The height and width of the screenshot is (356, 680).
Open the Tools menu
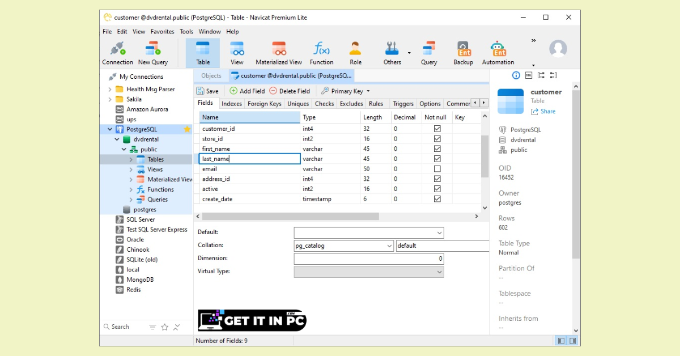pyautogui.click(x=186, y=32)
